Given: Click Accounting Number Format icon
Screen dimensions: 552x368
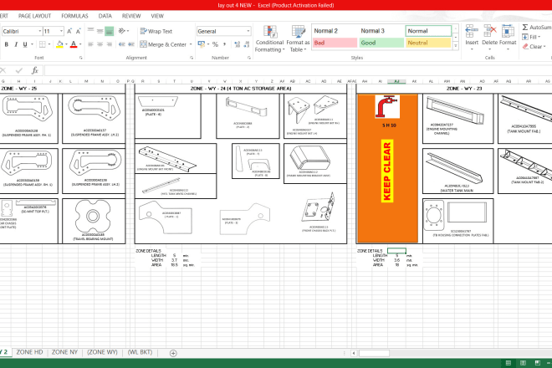Looking at the screenshot, I should 201,44.
